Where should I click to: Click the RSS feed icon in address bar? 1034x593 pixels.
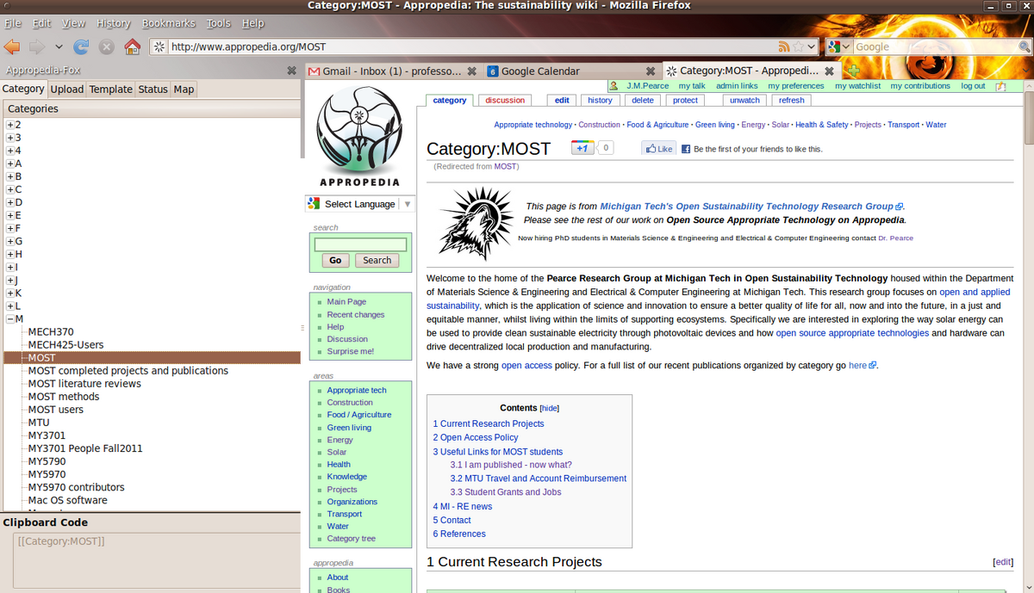tap(784, 46)
